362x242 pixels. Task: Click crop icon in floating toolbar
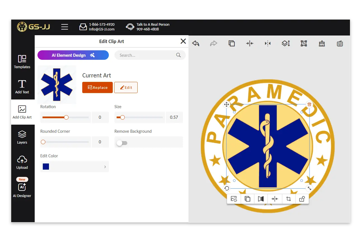coord(288,199)
